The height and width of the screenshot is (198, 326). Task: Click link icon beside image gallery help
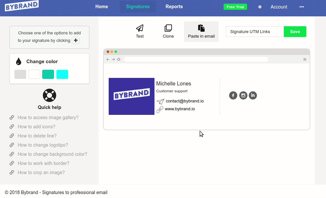click(12, 117)
